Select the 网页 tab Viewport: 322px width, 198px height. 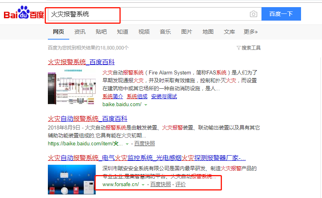[59, 32]
